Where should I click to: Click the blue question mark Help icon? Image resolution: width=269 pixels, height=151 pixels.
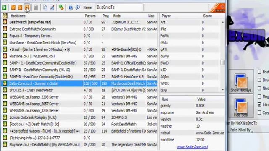[x=71, y=8]
